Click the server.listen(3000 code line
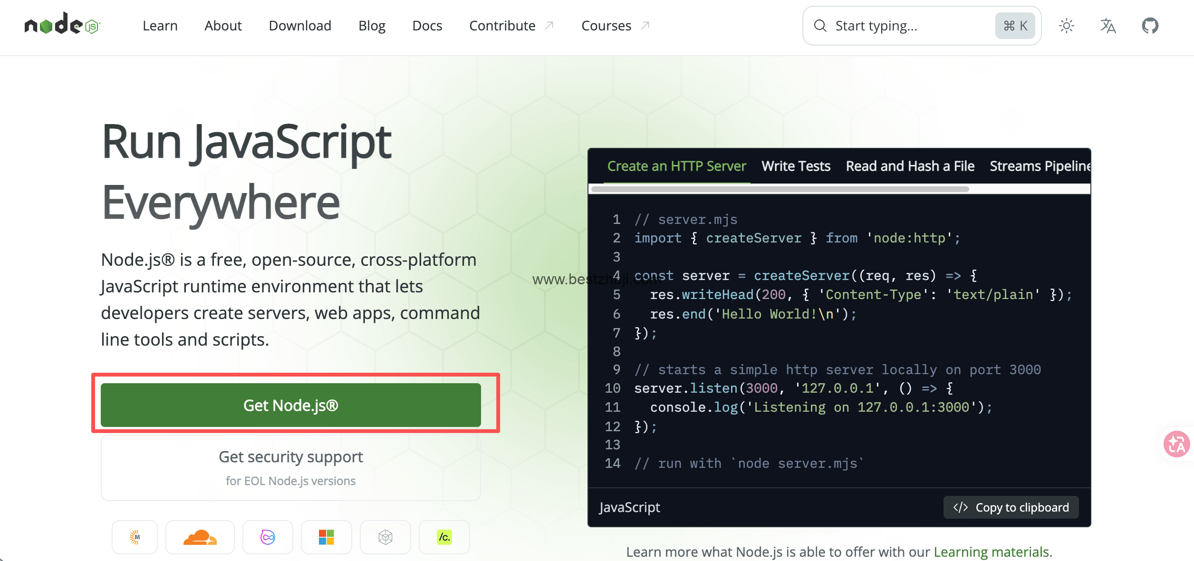 tap(794, 388)
